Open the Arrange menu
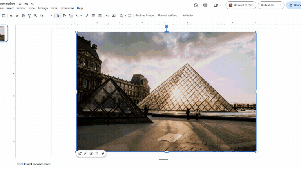The height and width of the screenshot is (169, 301). click(43, 8)
